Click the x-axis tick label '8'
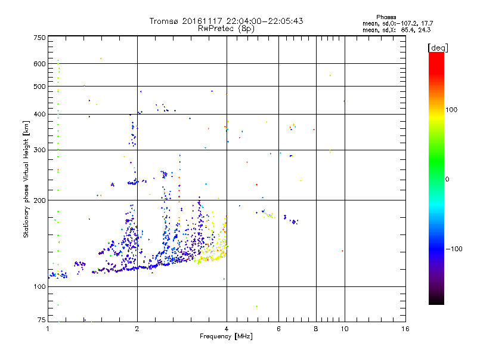 316,329
